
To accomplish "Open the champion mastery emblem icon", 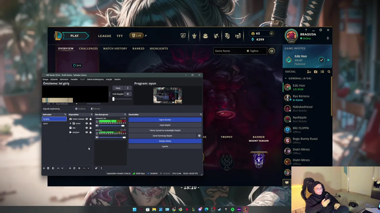I will point(194,36).
